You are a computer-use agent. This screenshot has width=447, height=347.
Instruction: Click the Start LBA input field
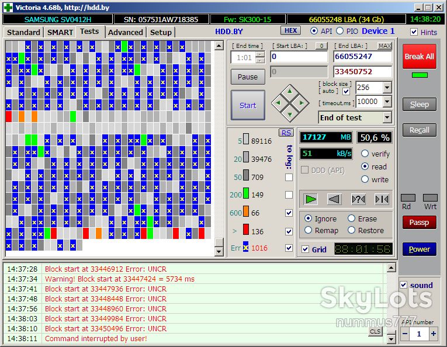point(299,57)
